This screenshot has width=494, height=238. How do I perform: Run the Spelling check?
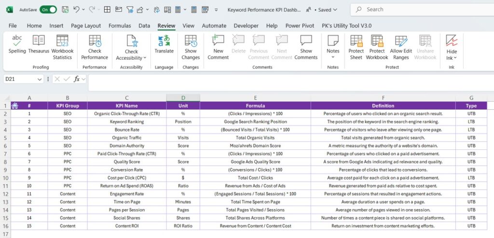click(17, 45)
